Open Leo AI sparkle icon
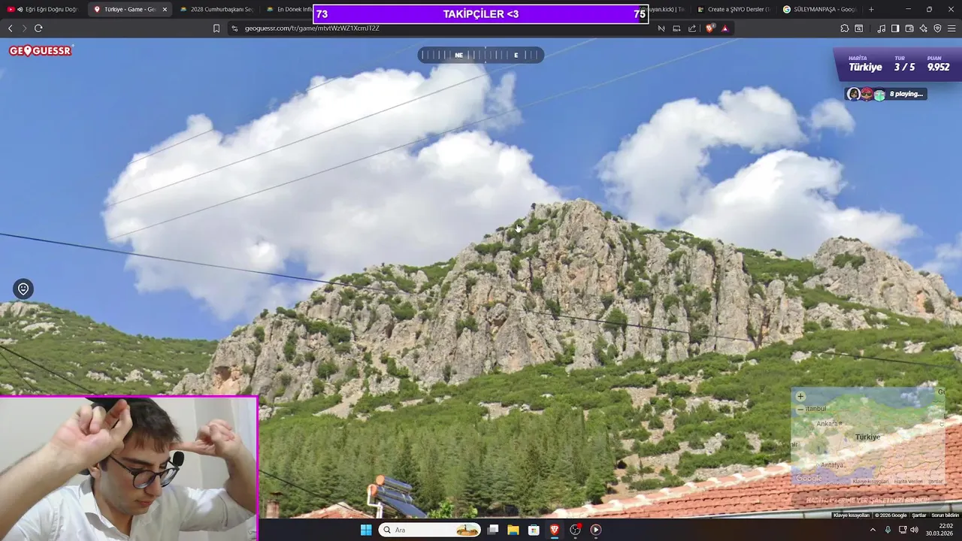962x541 pixels. (924, 28)
